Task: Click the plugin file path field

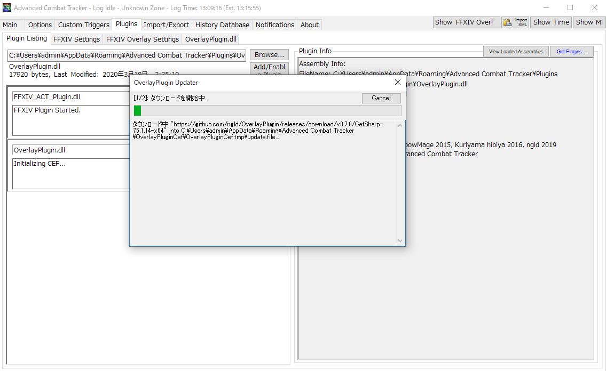Action: (127, 55)
